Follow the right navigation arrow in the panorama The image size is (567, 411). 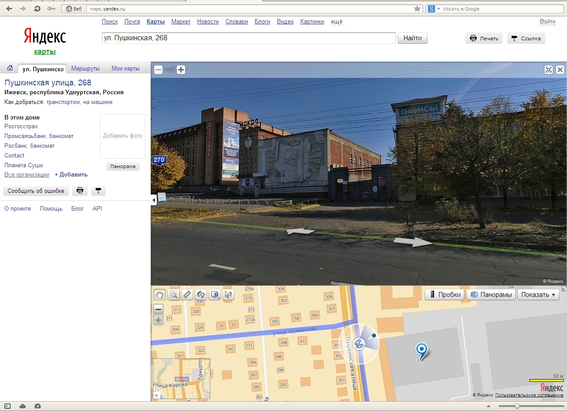[x=413, y=242]
